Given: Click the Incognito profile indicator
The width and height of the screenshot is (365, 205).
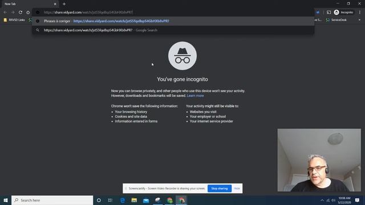Looking at the screenshot, I should pyautogui.click(x=343, y=13).
